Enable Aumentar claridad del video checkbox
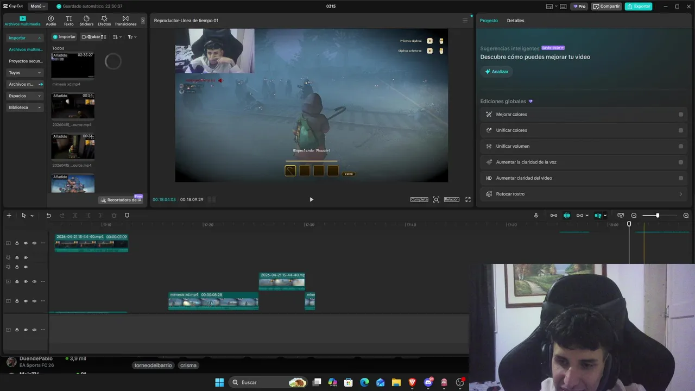Viewport: 695px width, 391px height. 681,178
